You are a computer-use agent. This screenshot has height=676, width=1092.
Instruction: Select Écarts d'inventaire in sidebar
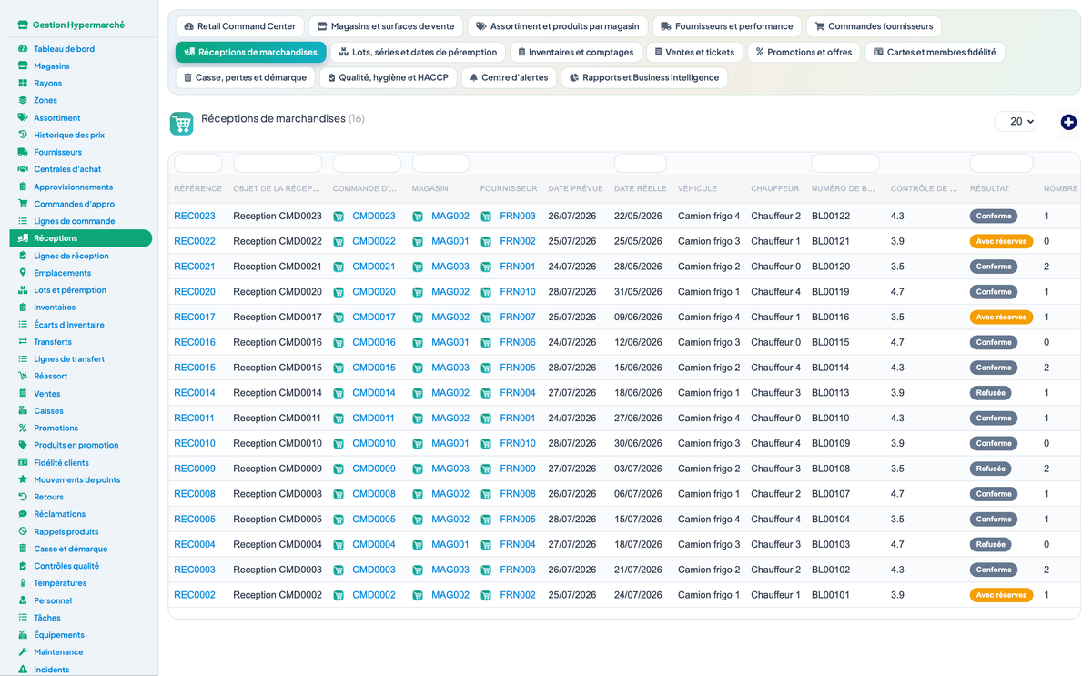point(69,325)
